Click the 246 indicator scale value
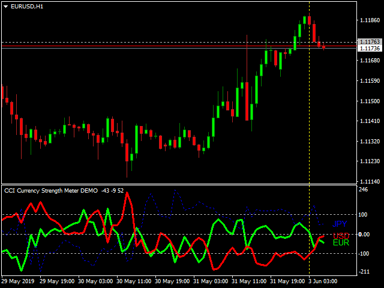Image resolution: width=384 pixels, height=288 pixels. (363, 190)
